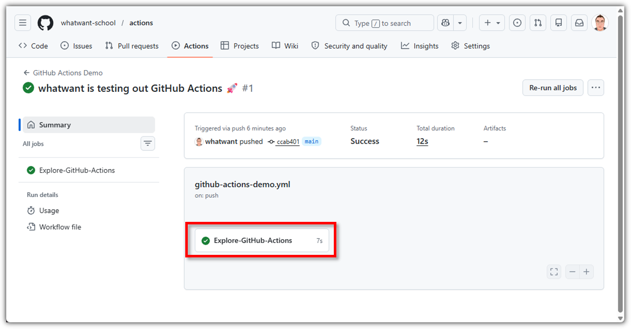Go back to GitHub Actions Demo workflow

pos(63,73)
